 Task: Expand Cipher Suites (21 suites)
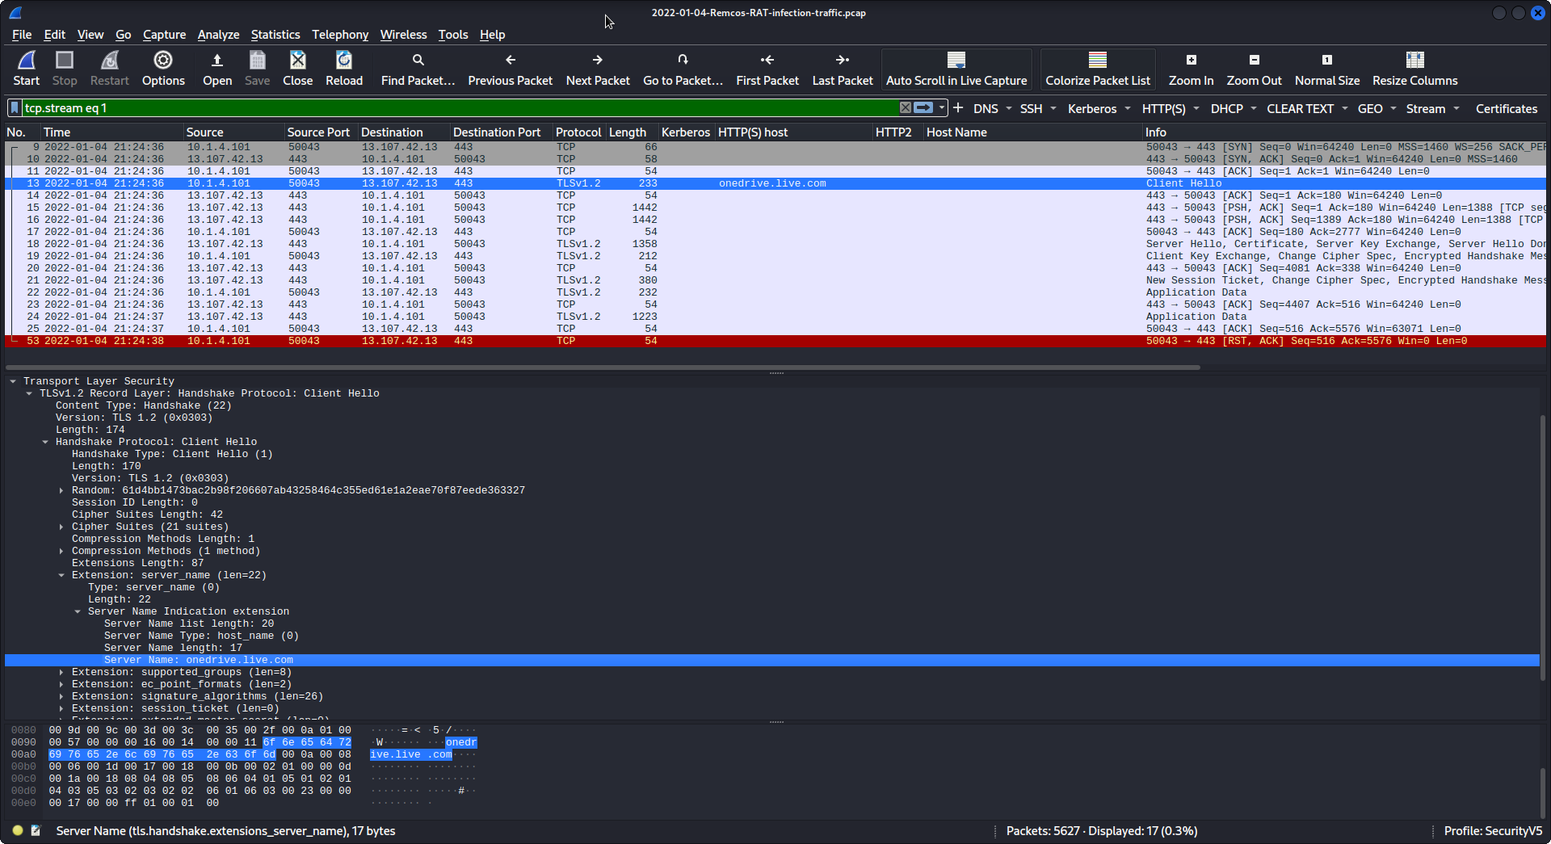pos(61,527)
